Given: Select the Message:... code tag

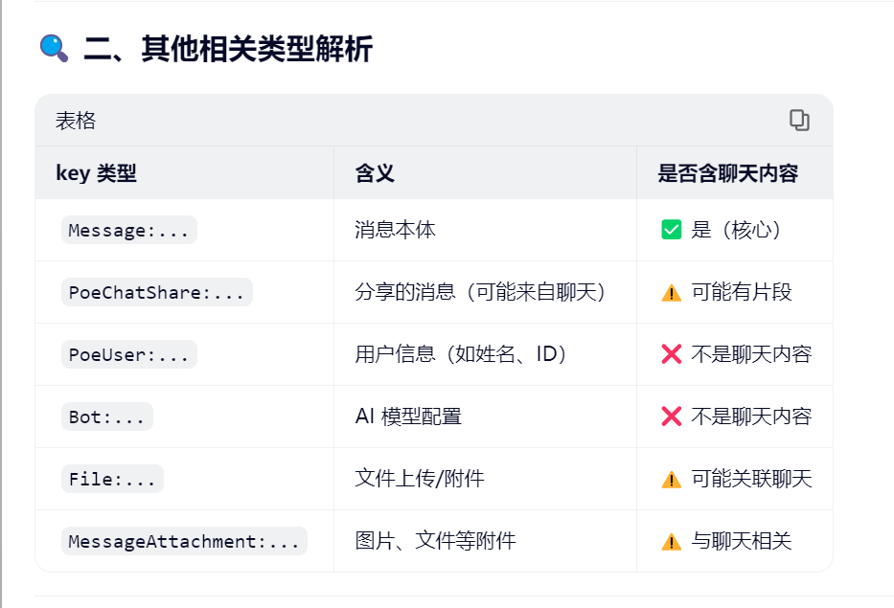Looking at the screenshot, I should (x=129, y=230).
